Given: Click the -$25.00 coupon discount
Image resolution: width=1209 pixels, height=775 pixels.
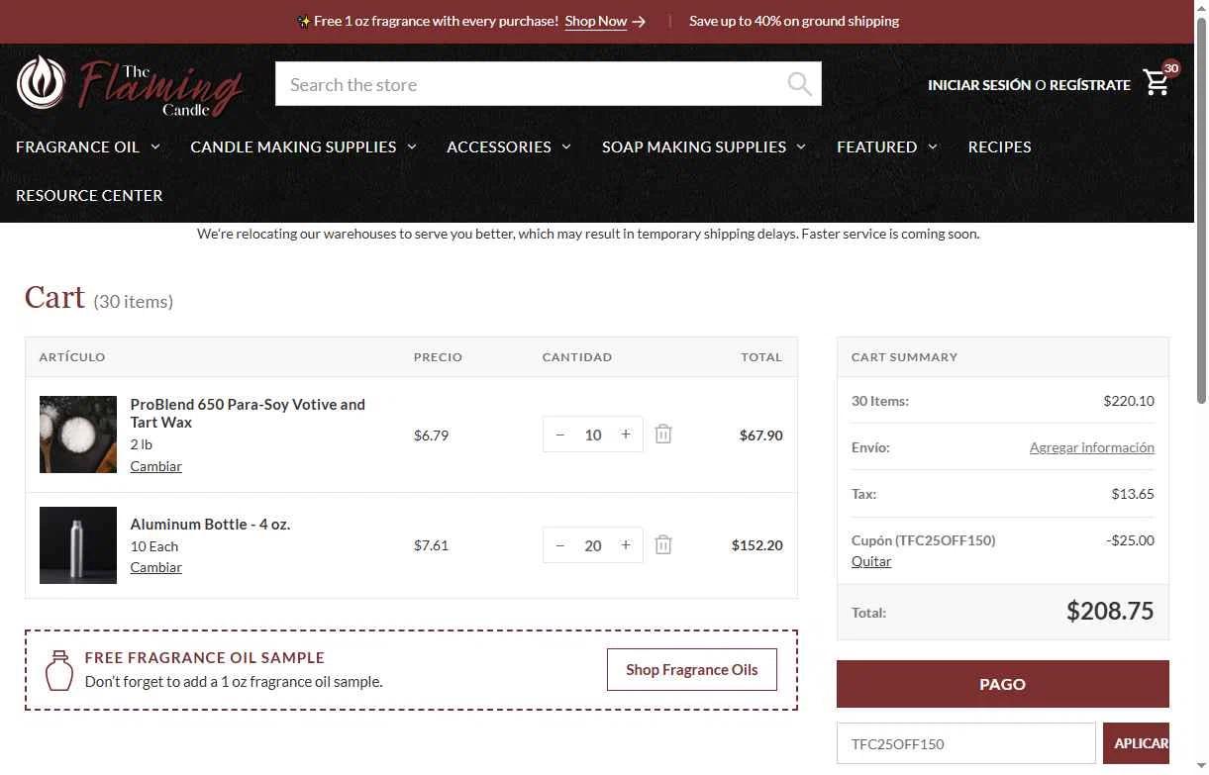Looking at the screenshot, I should [x=1130, y=540].
